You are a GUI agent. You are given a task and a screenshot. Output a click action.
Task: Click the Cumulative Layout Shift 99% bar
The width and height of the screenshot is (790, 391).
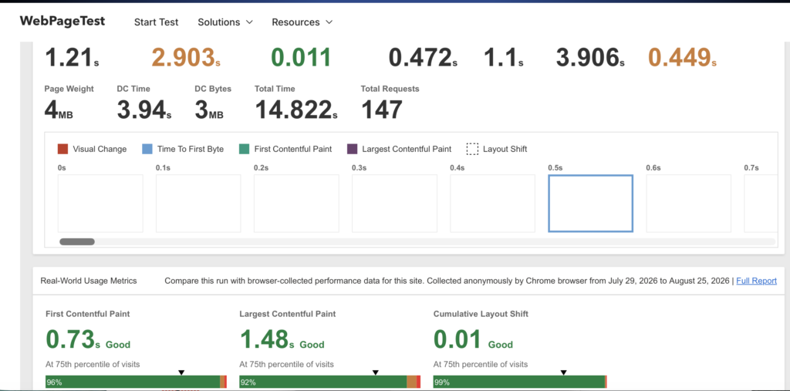(x=519, y=382)
